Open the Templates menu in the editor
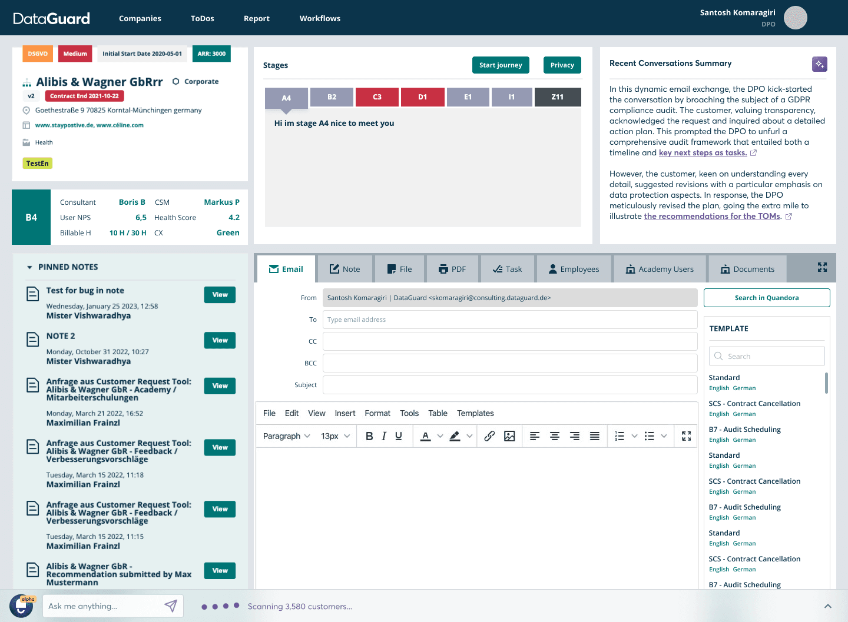 [x=475, y=413]
